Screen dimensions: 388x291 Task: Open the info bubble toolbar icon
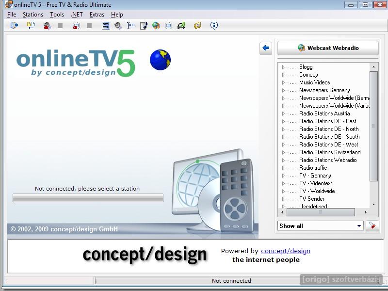(214, 26)
